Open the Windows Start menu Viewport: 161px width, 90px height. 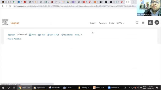click(x=3, y=88)
